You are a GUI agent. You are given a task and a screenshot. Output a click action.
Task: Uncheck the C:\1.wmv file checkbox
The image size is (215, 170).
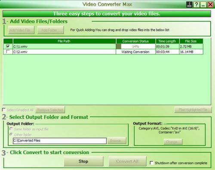(8, 46)
